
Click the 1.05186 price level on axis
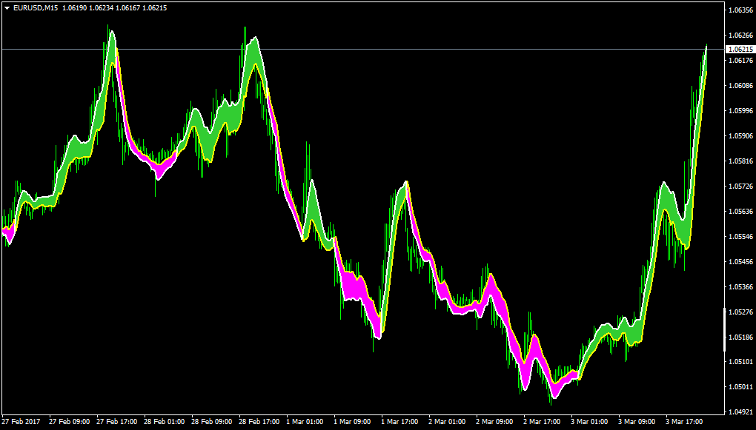tap(740, 337)
